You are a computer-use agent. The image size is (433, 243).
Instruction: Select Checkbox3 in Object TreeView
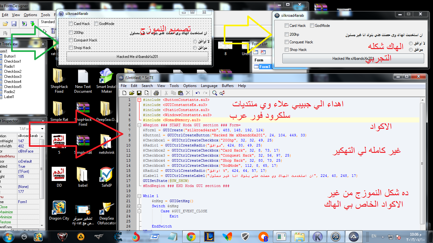[13, 77]
